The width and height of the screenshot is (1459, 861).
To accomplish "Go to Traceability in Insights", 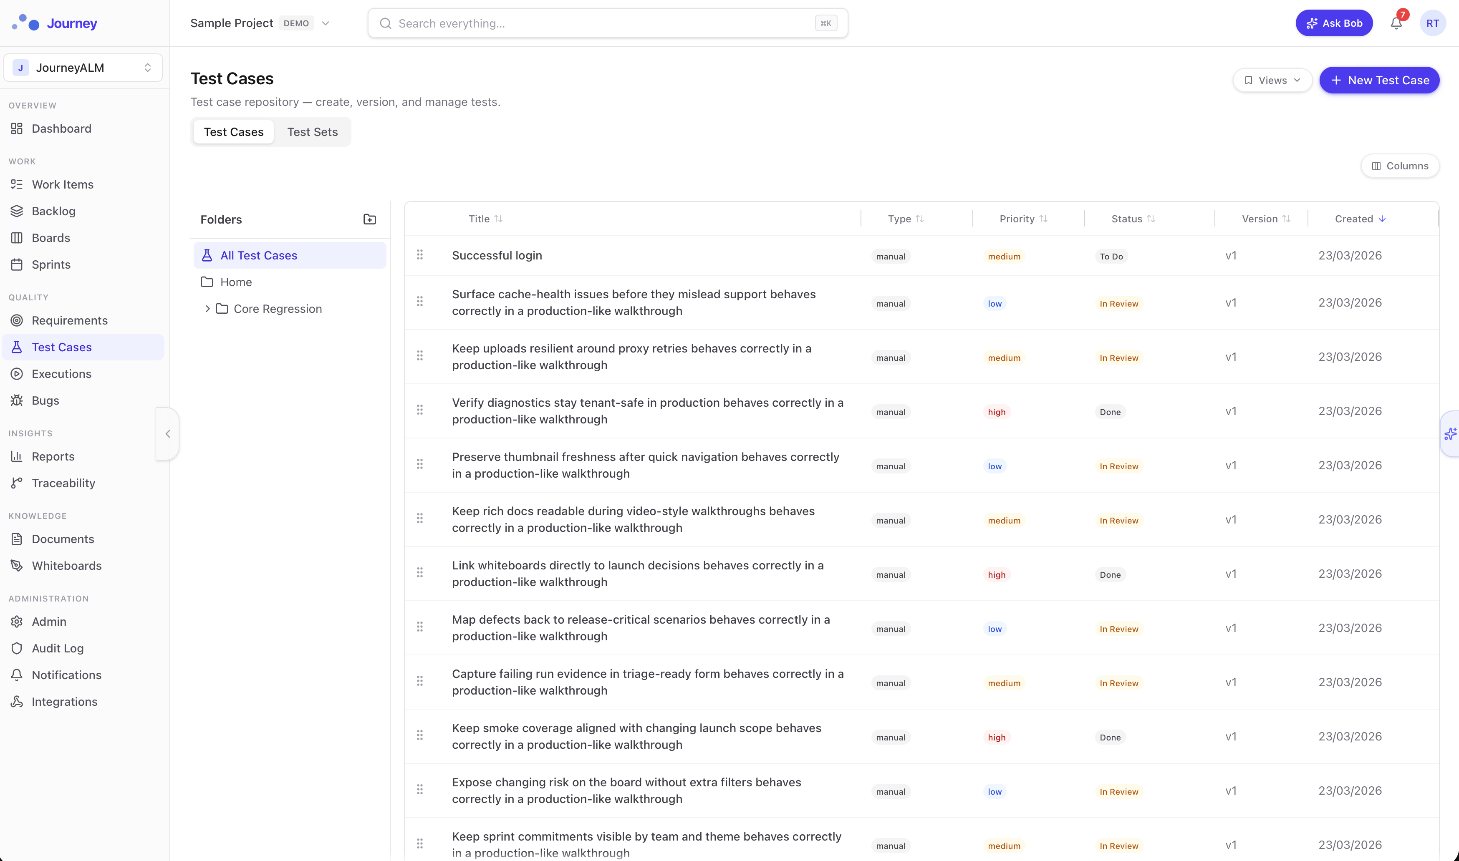I will tap(63, 483).
